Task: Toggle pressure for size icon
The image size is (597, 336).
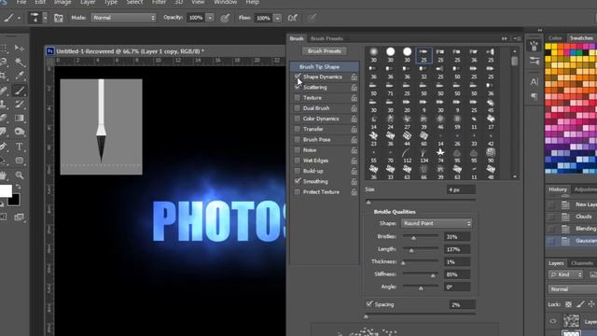Action: pos(312,18)
